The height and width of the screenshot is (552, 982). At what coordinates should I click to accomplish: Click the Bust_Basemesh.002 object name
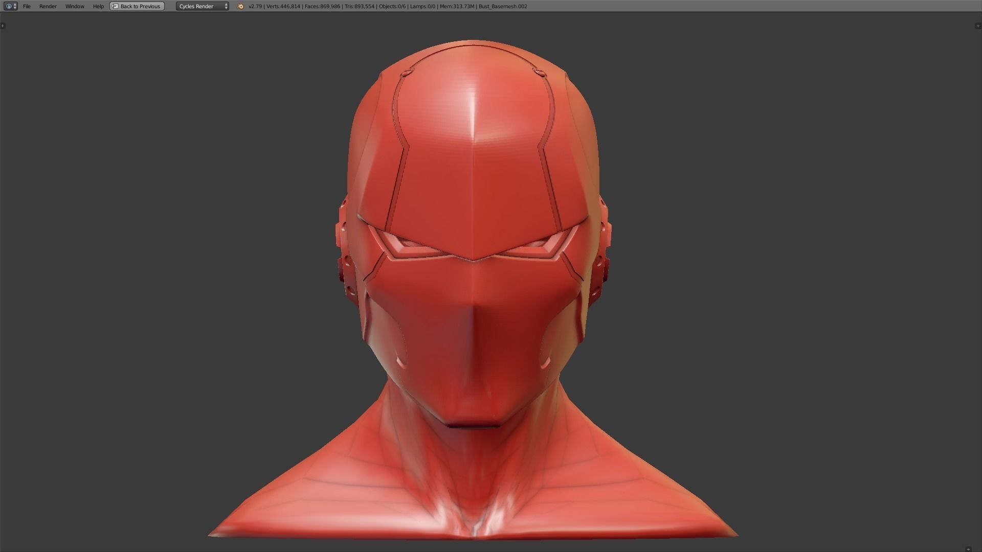pyautogui.click(x=503, y=7)
